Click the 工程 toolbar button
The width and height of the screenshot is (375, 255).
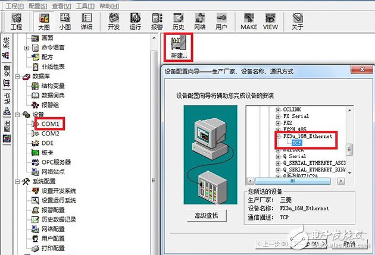(x=16, y=22)
